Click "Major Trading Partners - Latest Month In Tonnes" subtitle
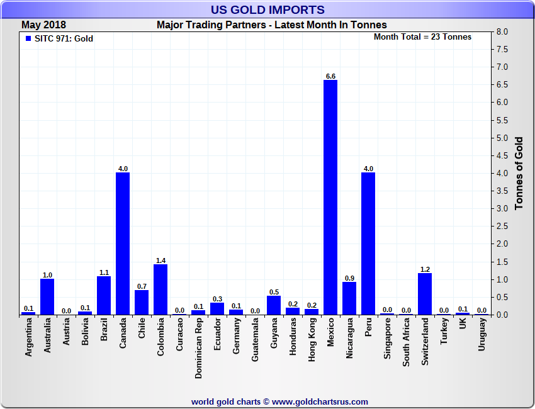535x409 pixels. click(x=272, y=25)
